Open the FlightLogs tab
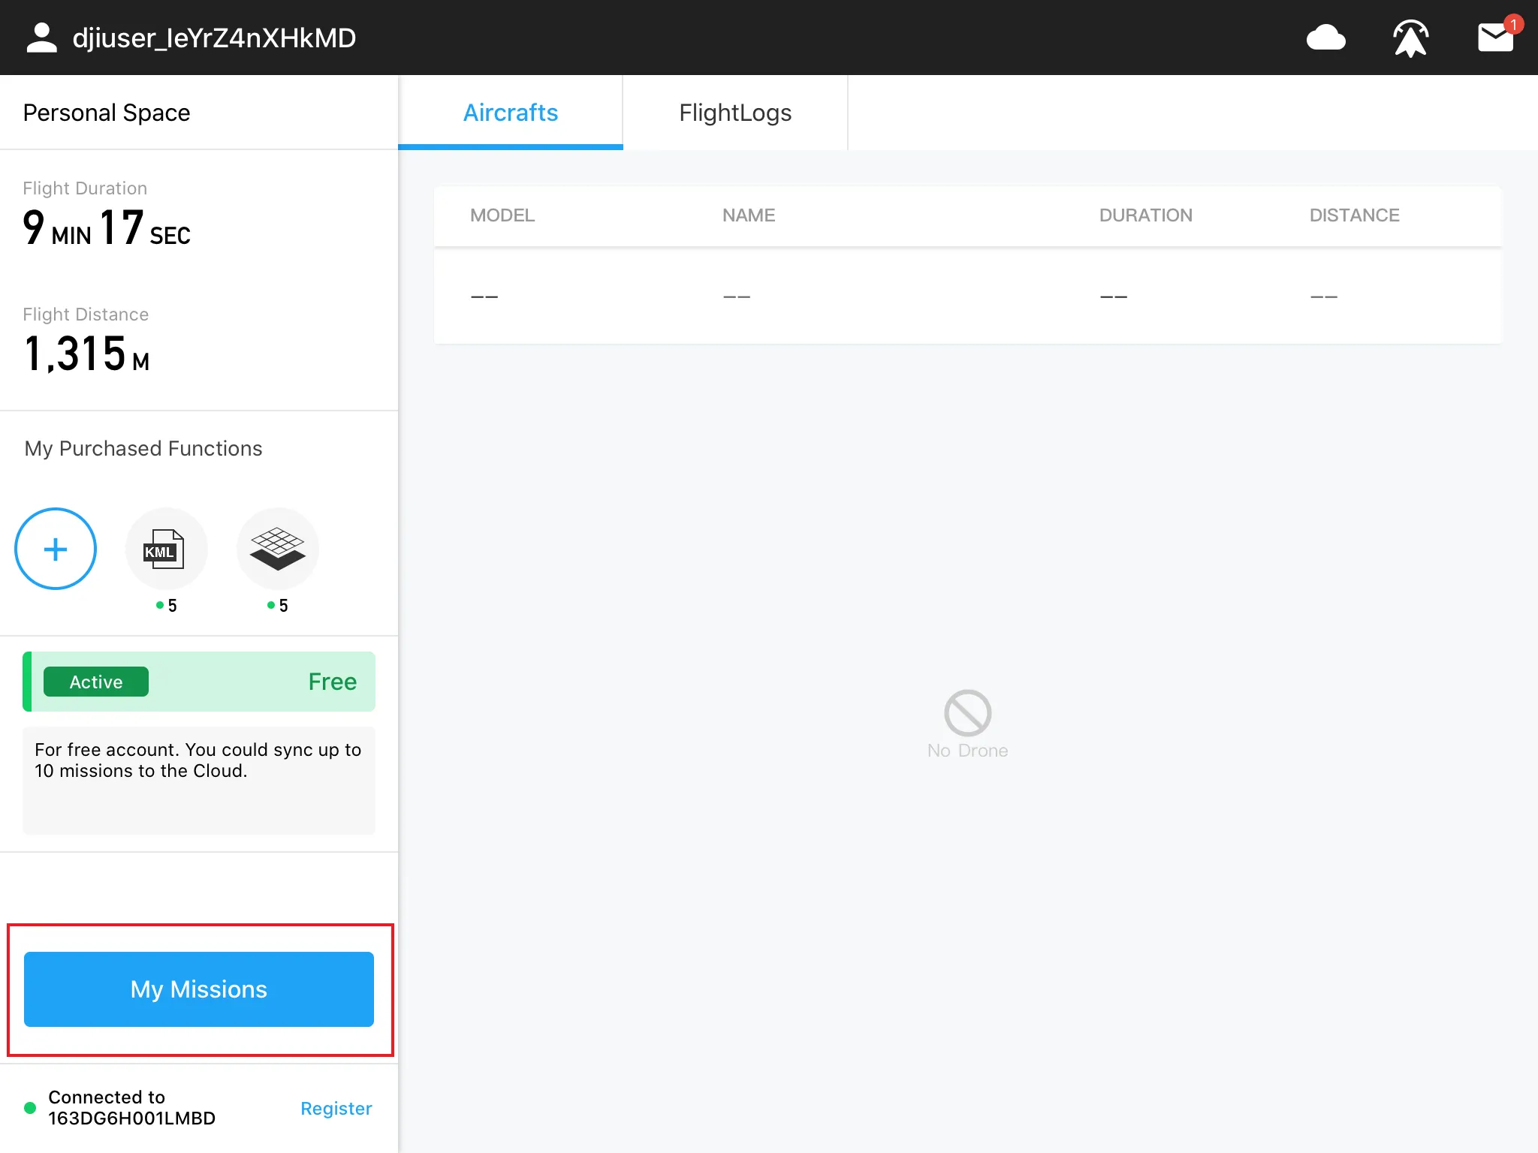 tap(735, 113)
